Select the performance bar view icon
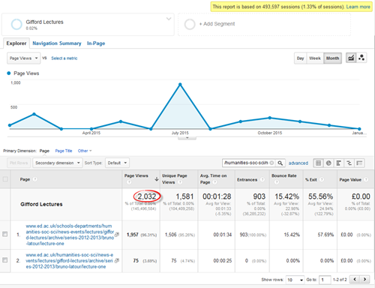375x288 pixels. tap(339, 163)
